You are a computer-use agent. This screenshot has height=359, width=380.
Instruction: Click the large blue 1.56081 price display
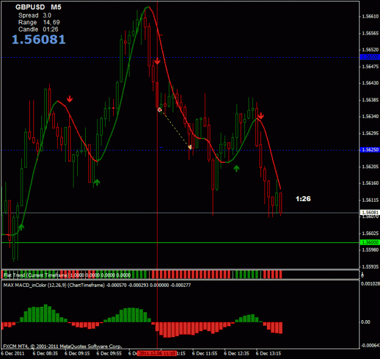point(39,39)
